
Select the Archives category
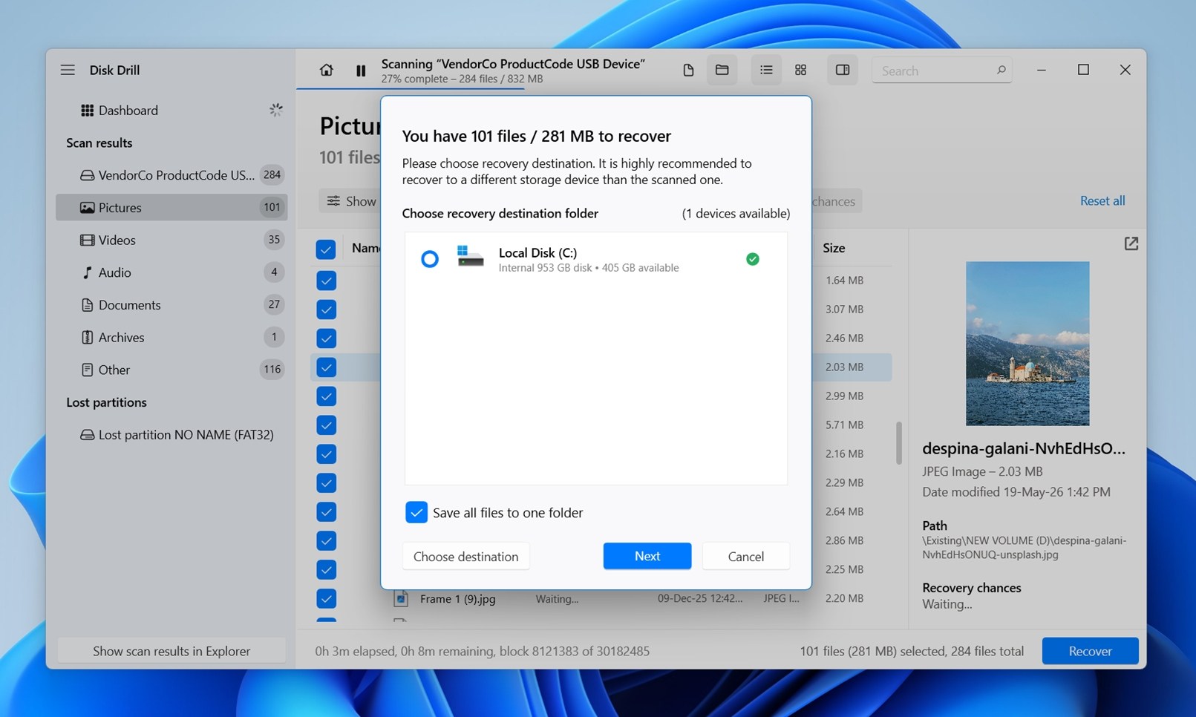[171, 337]
